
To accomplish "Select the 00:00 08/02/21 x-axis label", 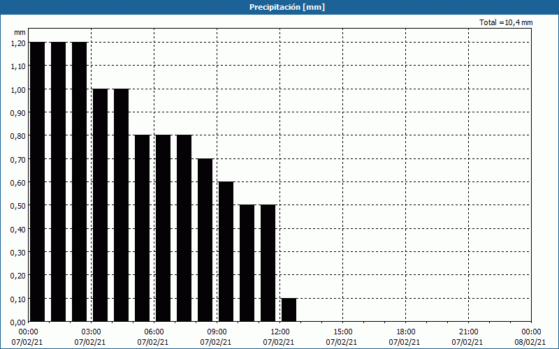I will pos(530,337).
